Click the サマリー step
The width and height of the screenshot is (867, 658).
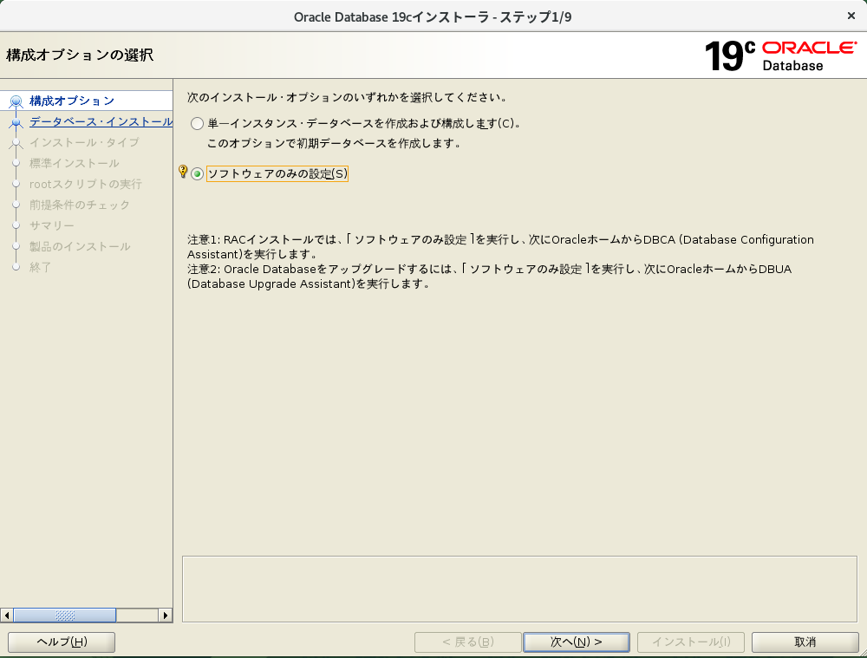click(51, 225)
